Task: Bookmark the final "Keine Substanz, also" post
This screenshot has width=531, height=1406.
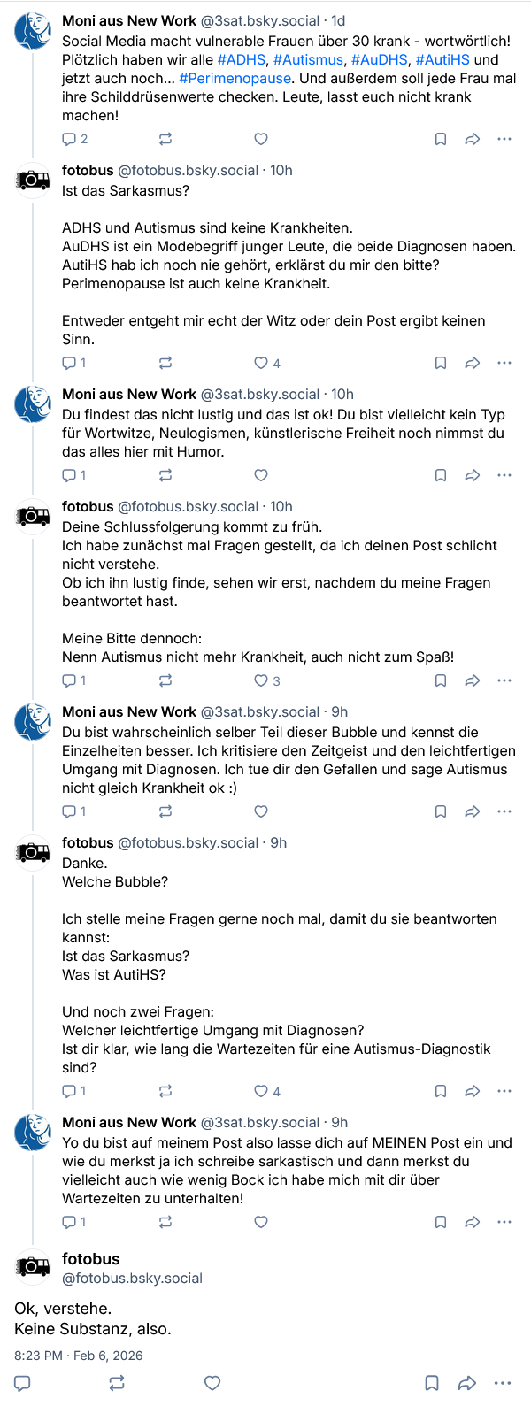Action: pos(432,1383)
